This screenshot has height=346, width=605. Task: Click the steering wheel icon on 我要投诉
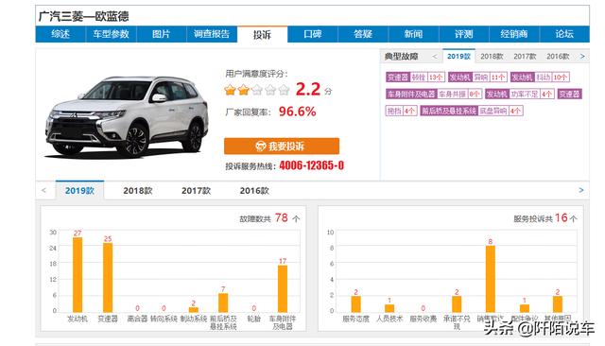(261, 147)
